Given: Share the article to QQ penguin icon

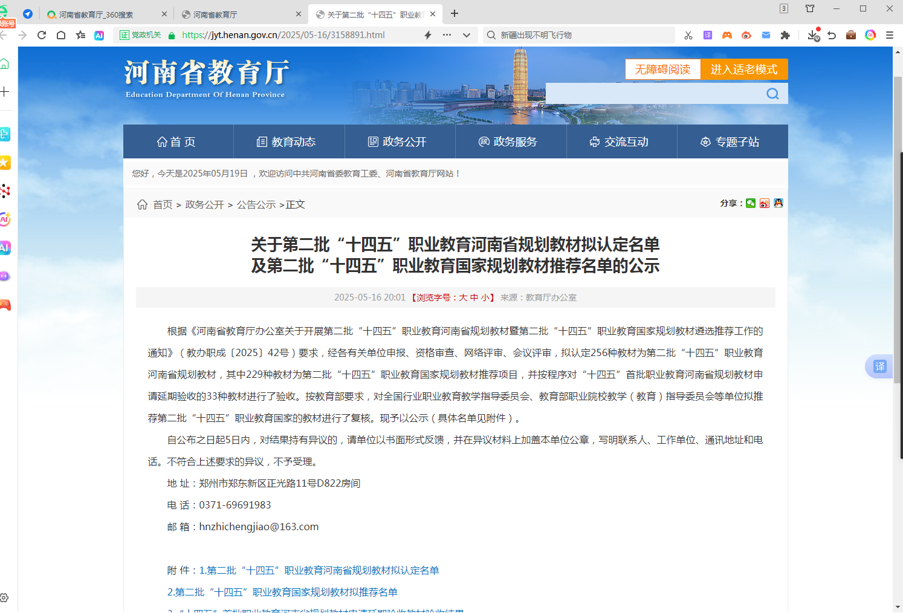Looking at the screenshot, I should 778,203.
